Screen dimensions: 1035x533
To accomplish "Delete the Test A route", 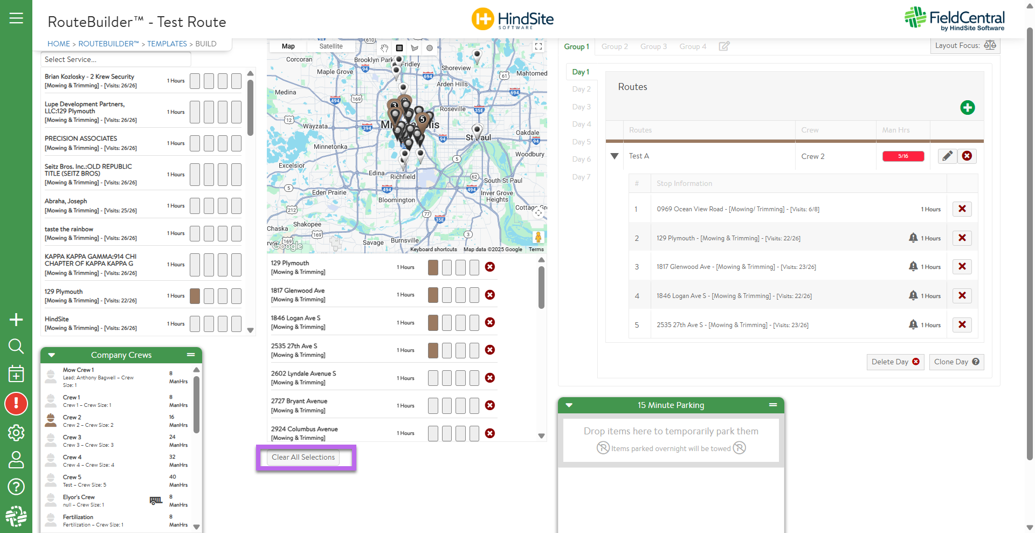I will (x=967, y=156).
